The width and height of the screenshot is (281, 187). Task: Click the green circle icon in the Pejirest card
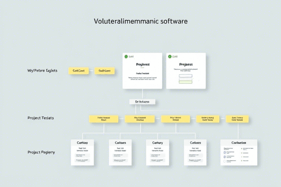[126, 57]
